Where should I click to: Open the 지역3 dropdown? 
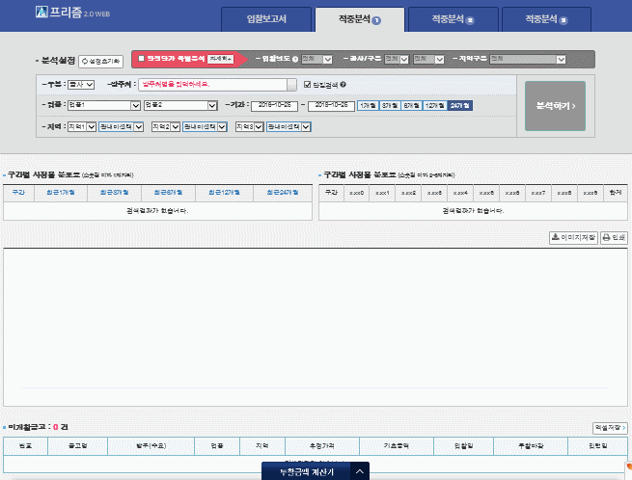coord(250,127)
